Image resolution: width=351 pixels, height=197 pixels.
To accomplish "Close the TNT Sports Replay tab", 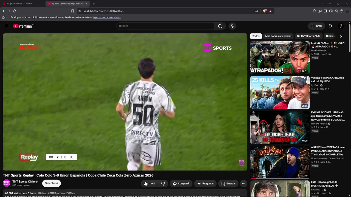I will pyautogui.click(x=87, y=4).
